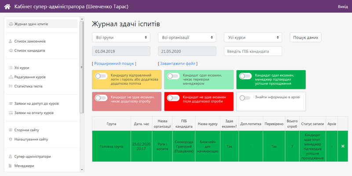Click the card icon beside Заявки на оплату курсів
Viewport: 352px width, 176px height.
(x=11, y=113)
